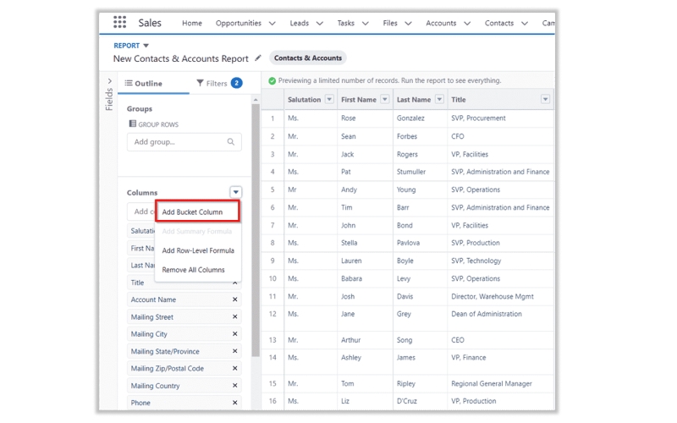Image resolution: width=677 pixels, height=423 pixels.
Task: Remove the Account Name column
Action: click(235, 299)
